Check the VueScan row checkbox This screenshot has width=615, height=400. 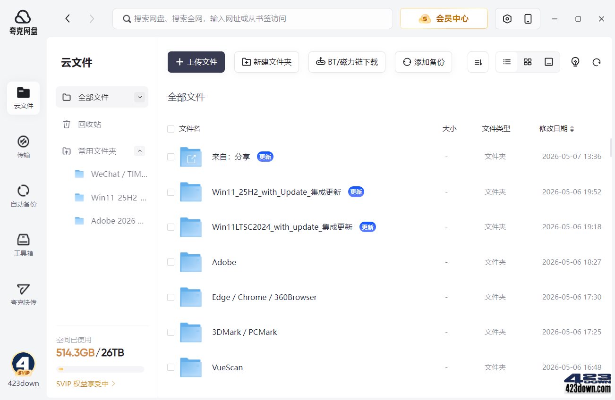171,367
